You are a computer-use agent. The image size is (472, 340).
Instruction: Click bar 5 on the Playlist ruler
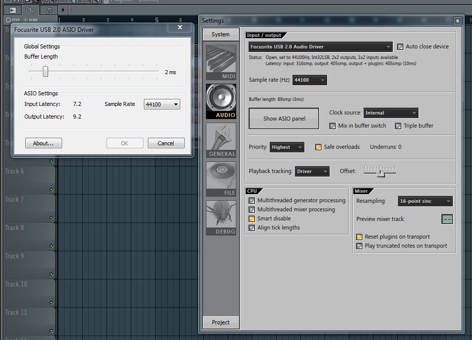click(156, 20)
